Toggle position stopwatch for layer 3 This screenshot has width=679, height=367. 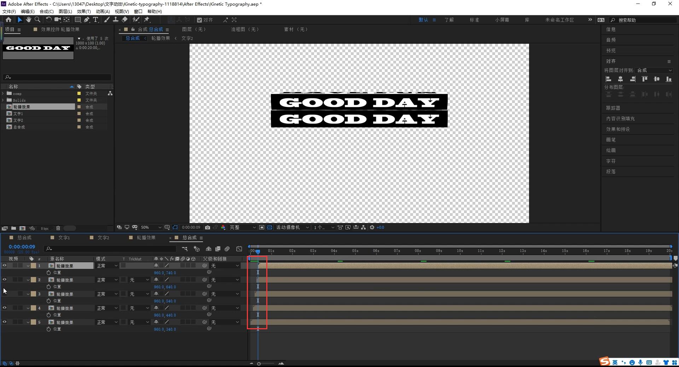tap(49, 301)
